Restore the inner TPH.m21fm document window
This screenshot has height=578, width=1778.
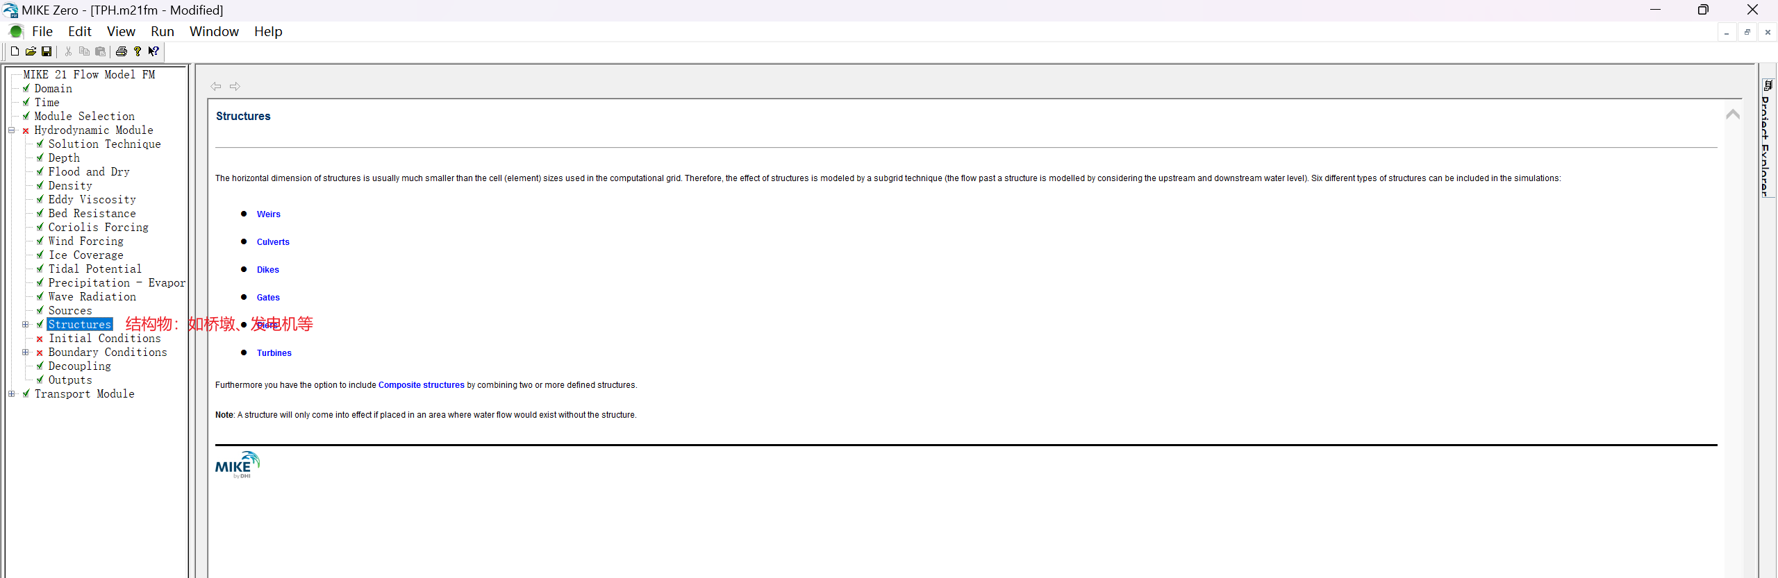(1747, 33)
